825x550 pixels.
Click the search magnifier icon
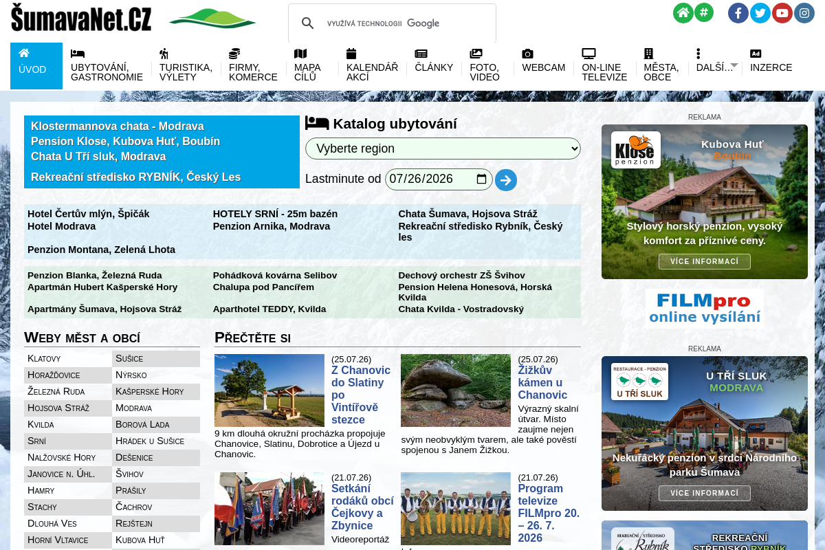click(x=308, y=23)
